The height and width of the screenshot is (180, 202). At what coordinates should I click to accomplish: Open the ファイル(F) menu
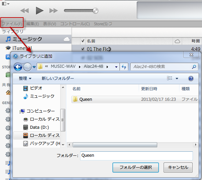coord(12,24)
